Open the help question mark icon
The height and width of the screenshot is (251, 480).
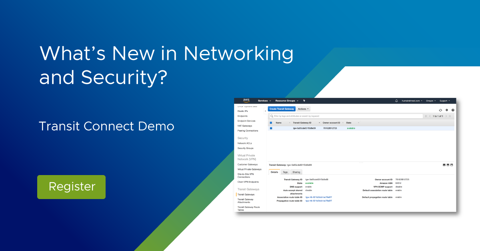coord(453,110)
